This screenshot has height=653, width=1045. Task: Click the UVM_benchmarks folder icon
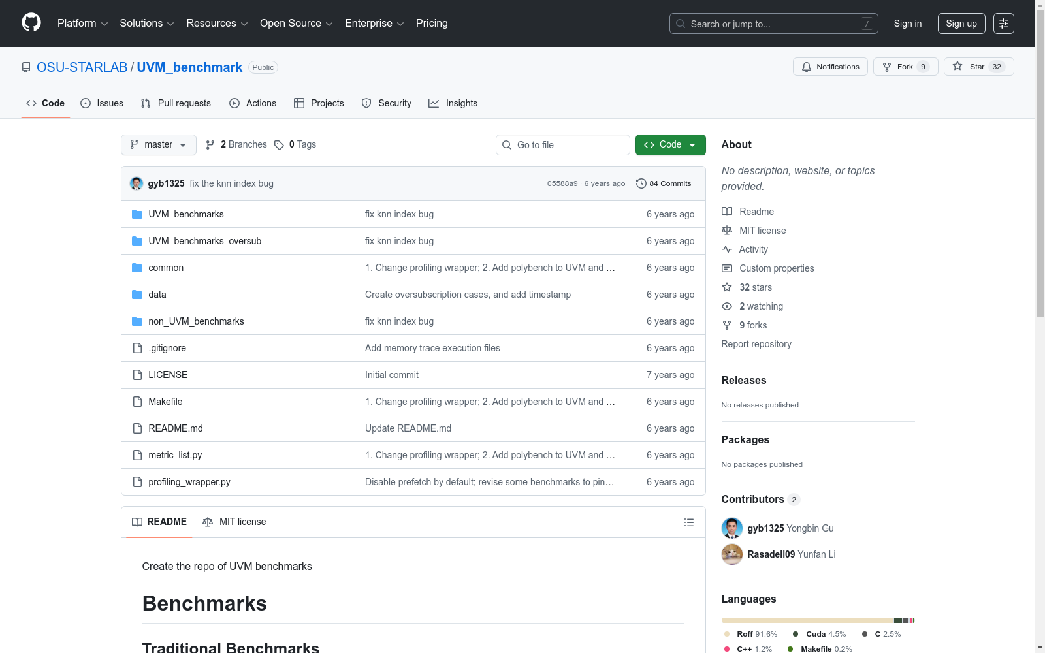tap(137, 214)
